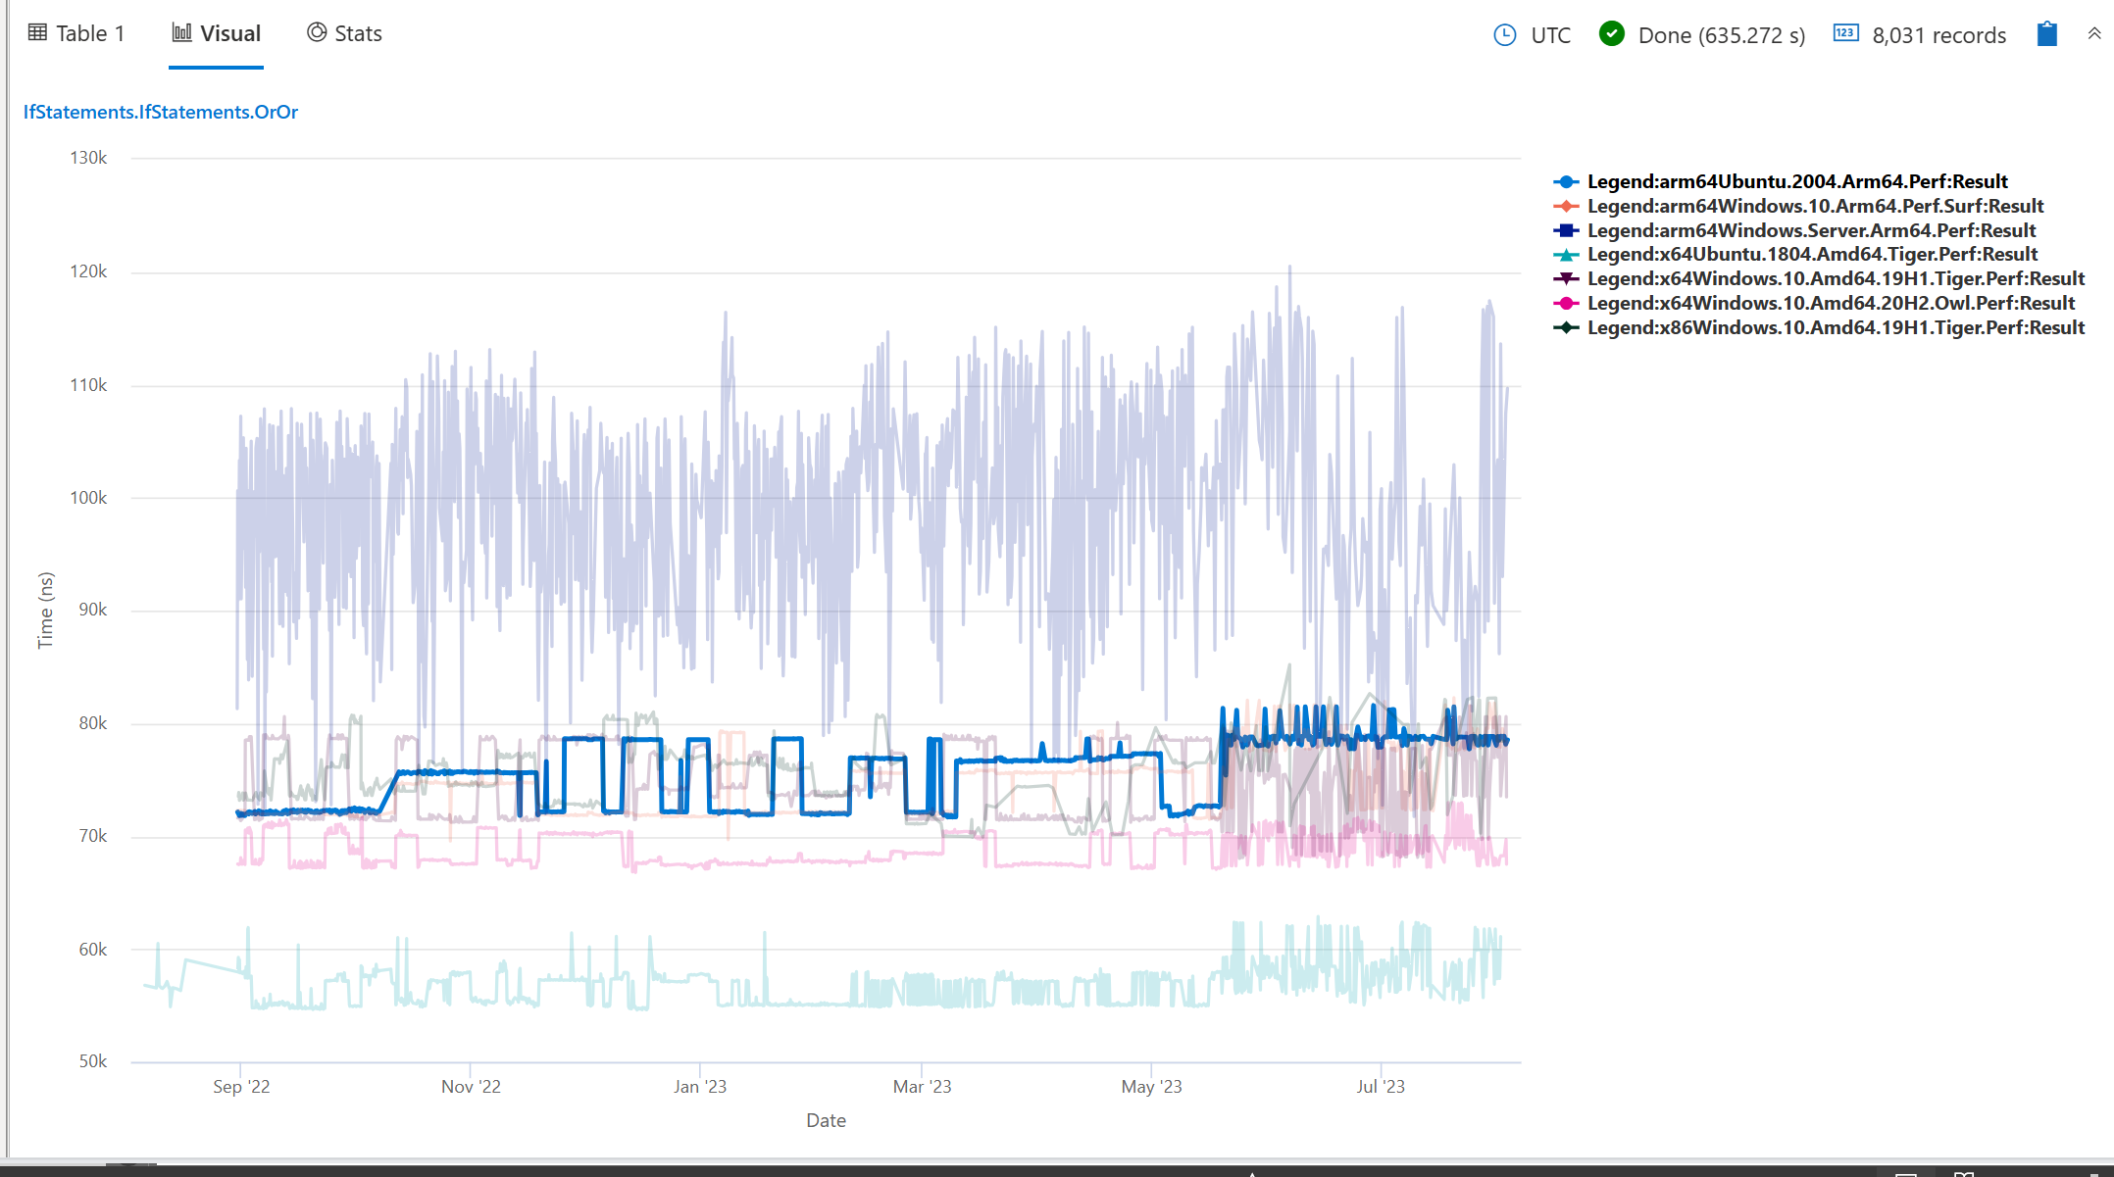Click the teal triangle marker for x64Ubuntu legend
This screenshot has width=2114, height=1177.
point(1566,254)
